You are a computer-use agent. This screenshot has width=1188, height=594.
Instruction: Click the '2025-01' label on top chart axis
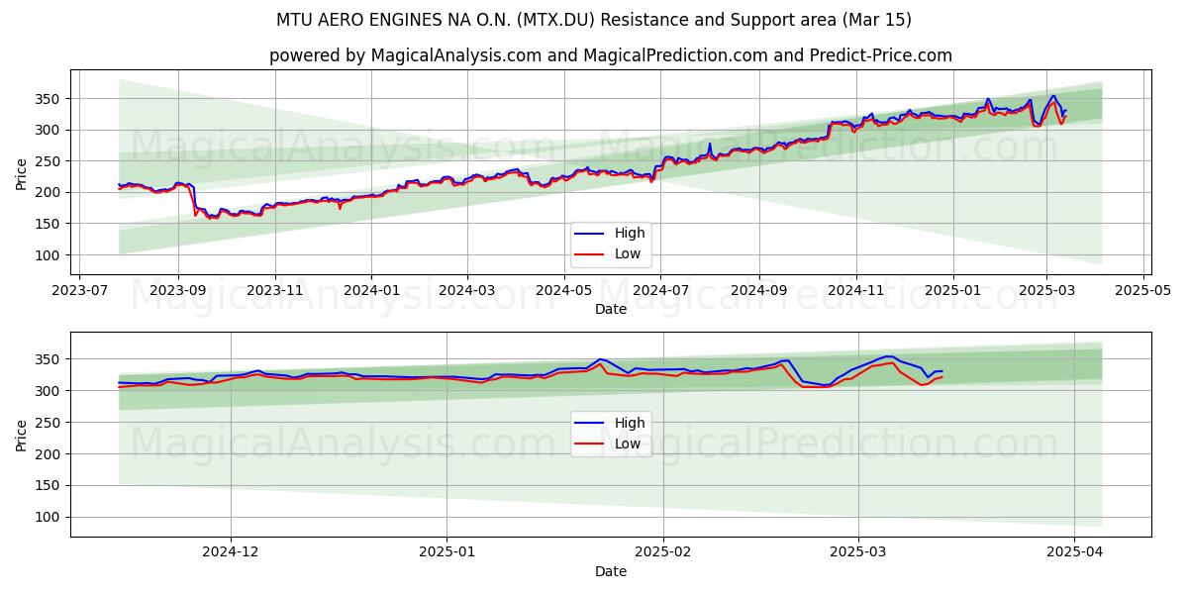tap(952, 291)
